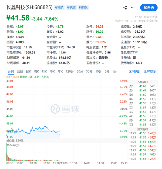Click the 总股本 value 678.84亿

(x=65, y=58)
